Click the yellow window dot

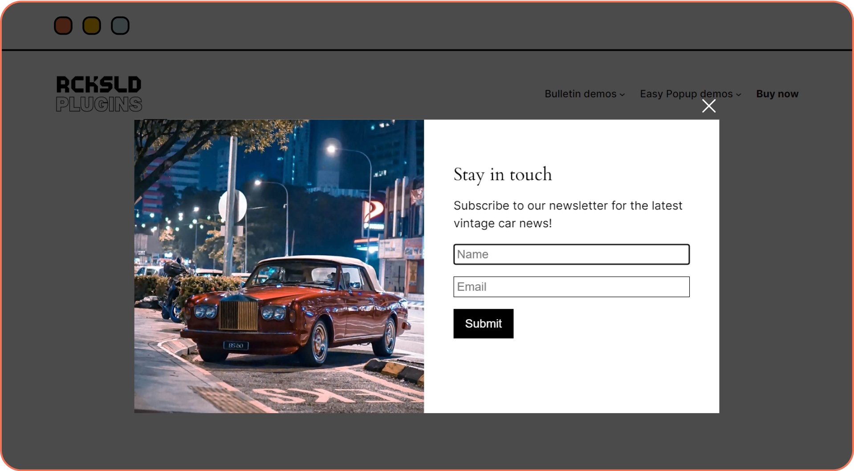click(92, 26)
